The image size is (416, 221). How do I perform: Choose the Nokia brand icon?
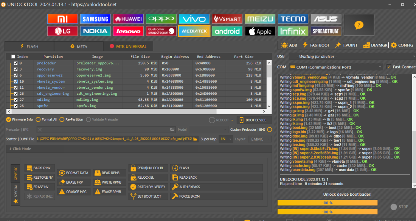coord(95,31)
